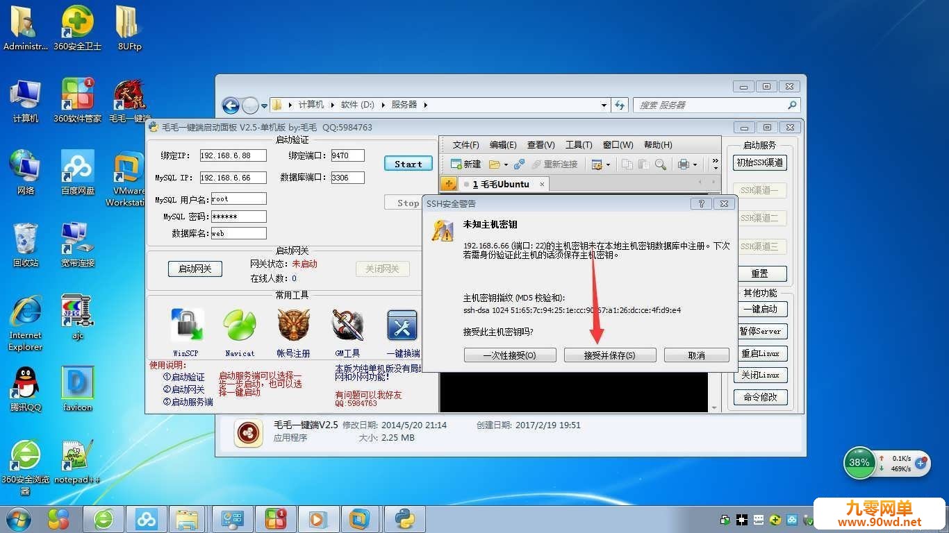Click the 数据库名 input field
The image size is (949, 533).
[238, 233]
